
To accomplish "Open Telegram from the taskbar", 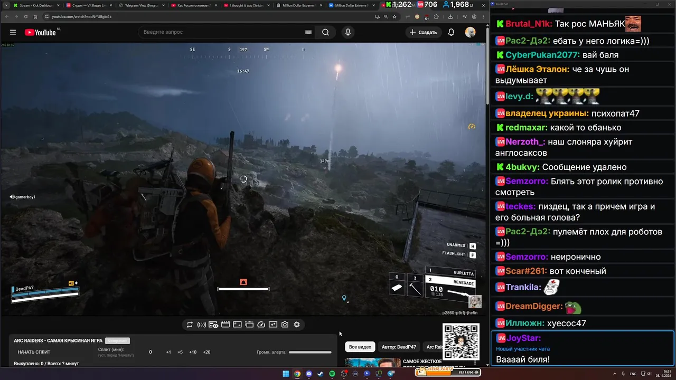I will pyautogui.click(x=391, y=374).
